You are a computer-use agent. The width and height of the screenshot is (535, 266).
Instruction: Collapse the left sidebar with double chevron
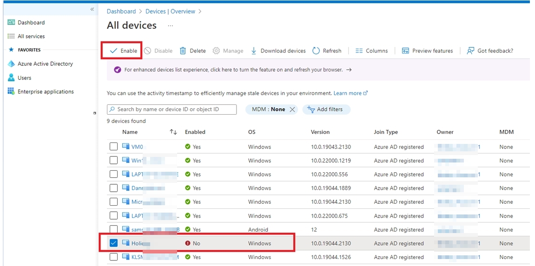92,9
